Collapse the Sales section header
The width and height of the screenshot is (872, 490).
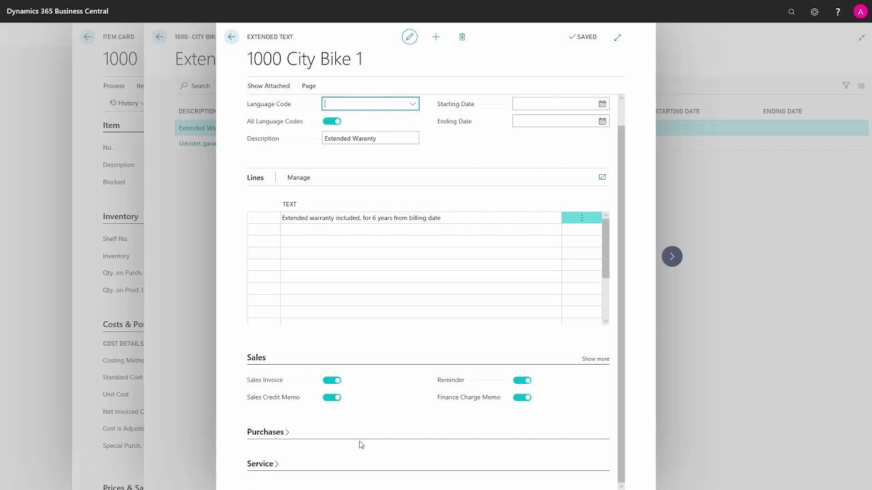[x=256, y=357]
